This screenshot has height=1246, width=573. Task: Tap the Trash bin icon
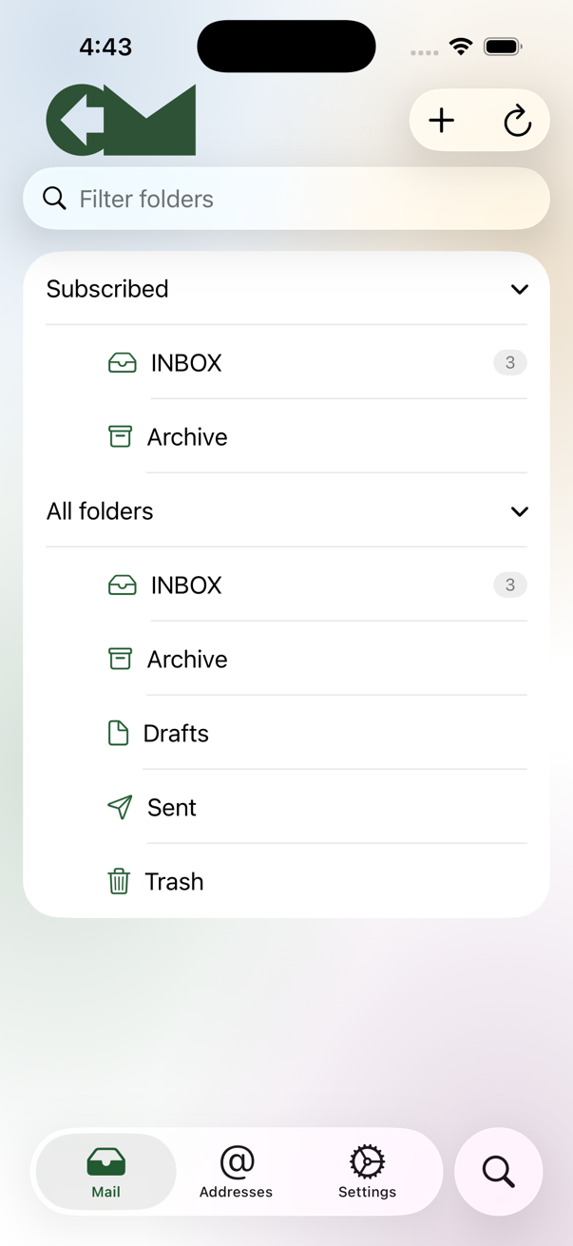[x=119, y=881]
